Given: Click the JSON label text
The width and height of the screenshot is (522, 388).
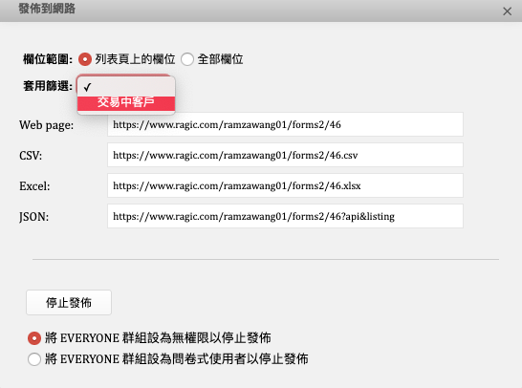Looking at the screenshot, I should coord(33,217).
